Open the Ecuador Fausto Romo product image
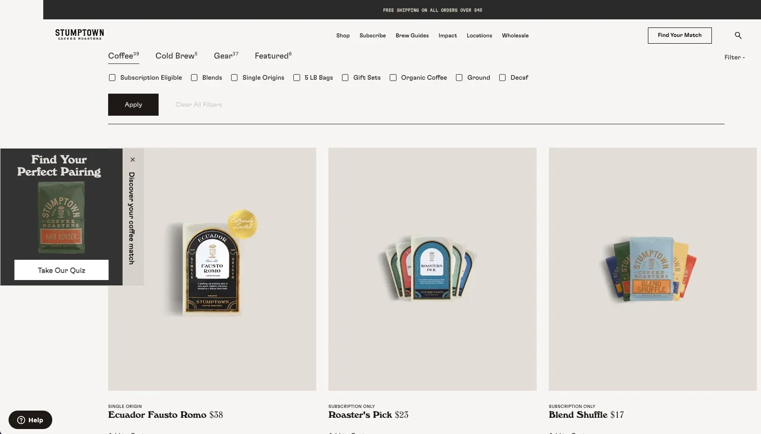The image size is (761, 434). [x=212, y=269]
